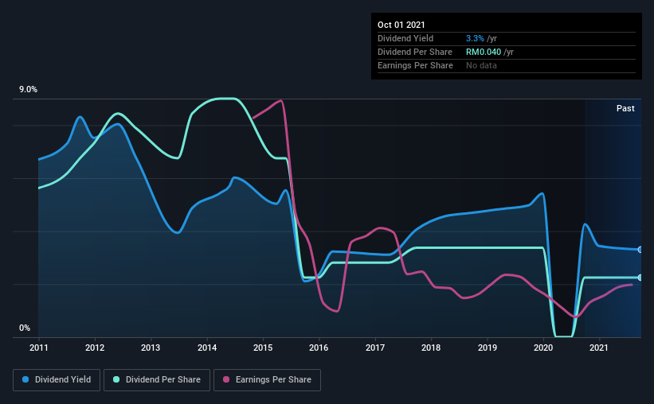The image size is (654, 404).
Task: Click the RM0.040 dividend per share value
Action: [484, 52]
